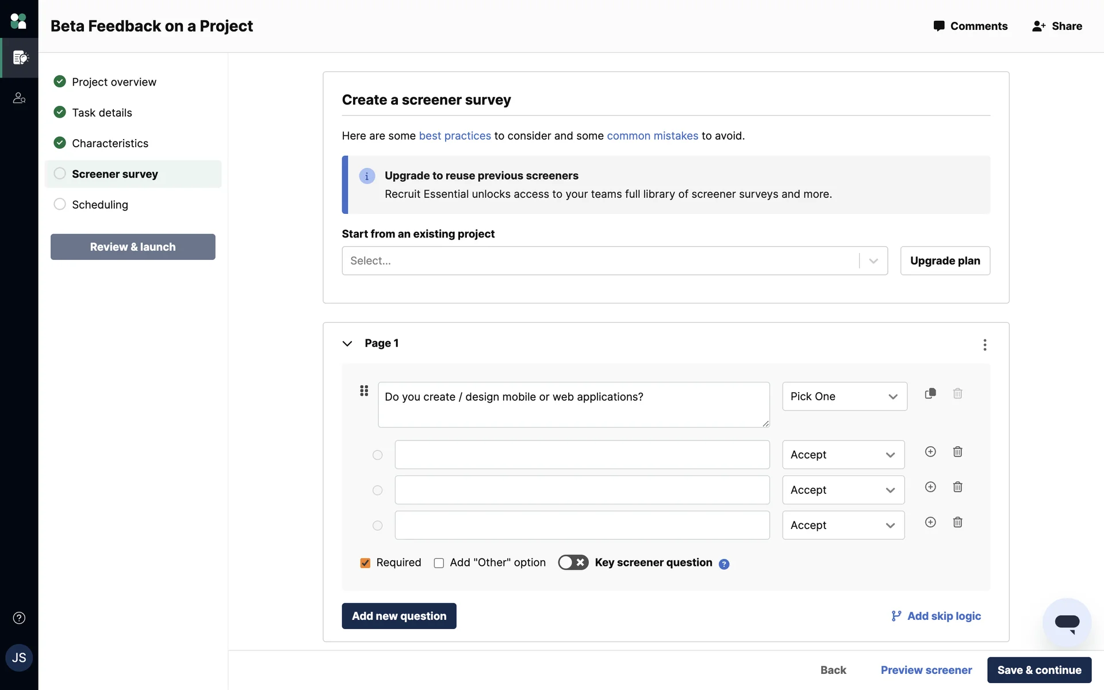Viewport: 1104px width, 690px height.
Task: Click the duplicate question icon
Action: (x=930, y=393)
